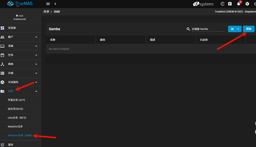The image size is (256, 147).
Task: Open the alerts bell notification icon
Action: pos(239,4)
